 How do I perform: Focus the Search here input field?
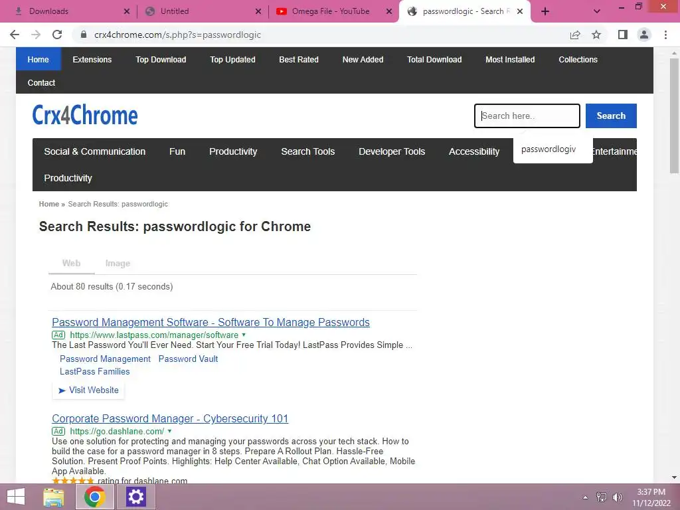(x=527, y=116)
